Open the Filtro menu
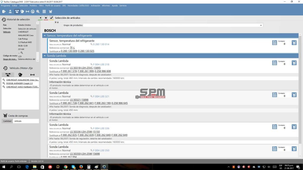Viewport: 303px width, 170px height. pos(41,6)
